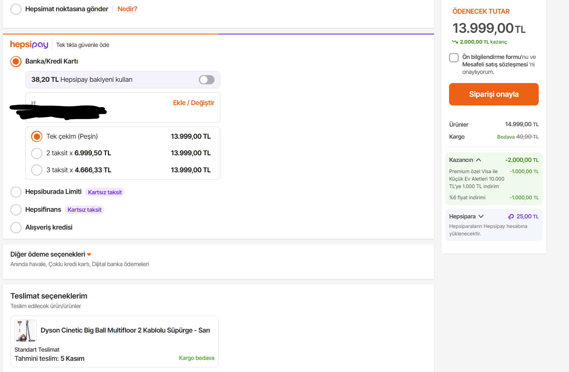Screen dimensions: 569x372
Task: Click the 13.999,00 TL total amount
Action: [x=489, y=28]
